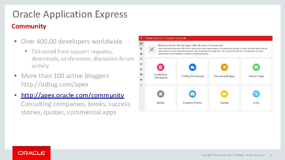The image size is (285, 160).
Task: Click the 'Books' card label
Action: tap(160, 103)
